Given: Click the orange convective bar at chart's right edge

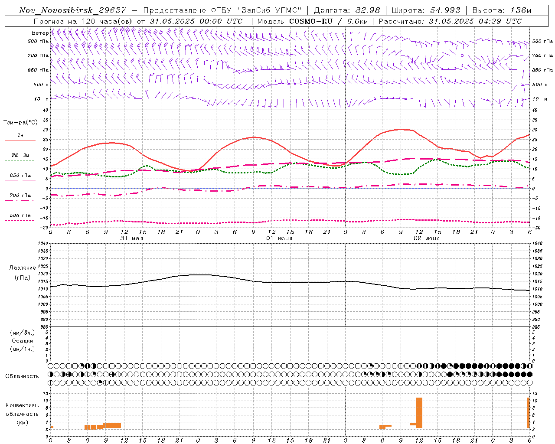Looking at the screenshot, I should [x=529, y=413].
